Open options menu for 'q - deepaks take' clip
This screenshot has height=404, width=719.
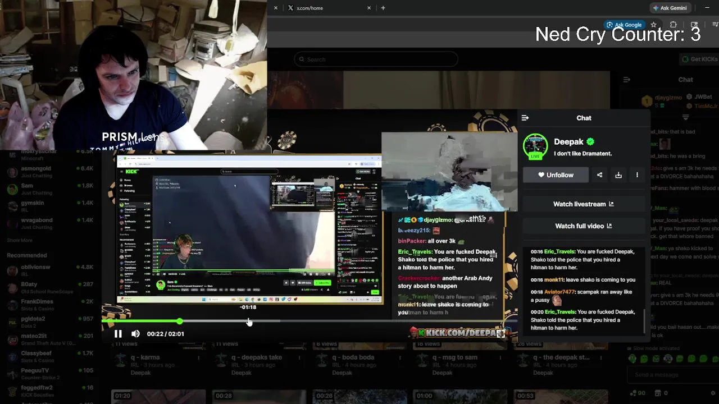click(x=299, y=357)
